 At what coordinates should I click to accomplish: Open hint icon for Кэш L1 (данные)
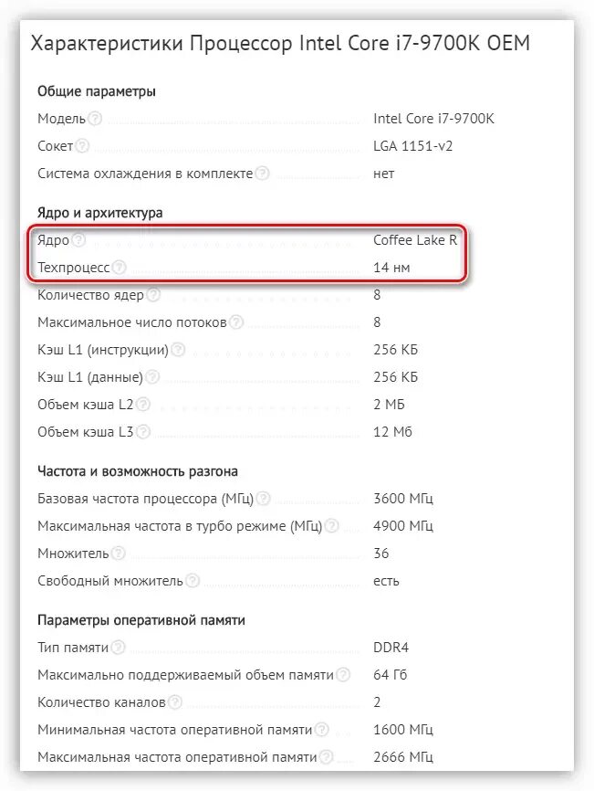[x=152, y=376]
